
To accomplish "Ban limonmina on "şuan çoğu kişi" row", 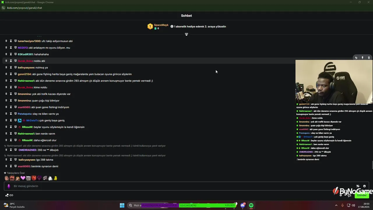I will tap(15, 100).
